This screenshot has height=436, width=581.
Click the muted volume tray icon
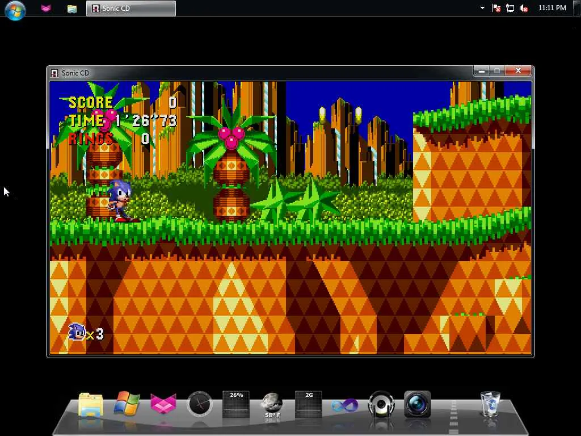pyautogui.click(x=524, y=8)
